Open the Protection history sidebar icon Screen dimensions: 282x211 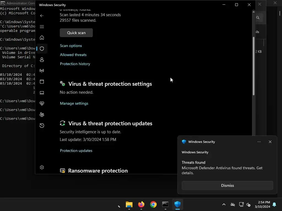tap(42, 125)
